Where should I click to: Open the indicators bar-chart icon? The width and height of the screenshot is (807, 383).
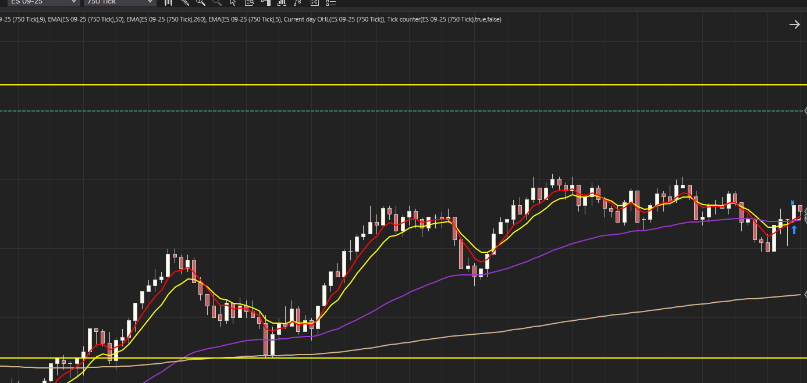pyautogui.click(x=282, y=2)
